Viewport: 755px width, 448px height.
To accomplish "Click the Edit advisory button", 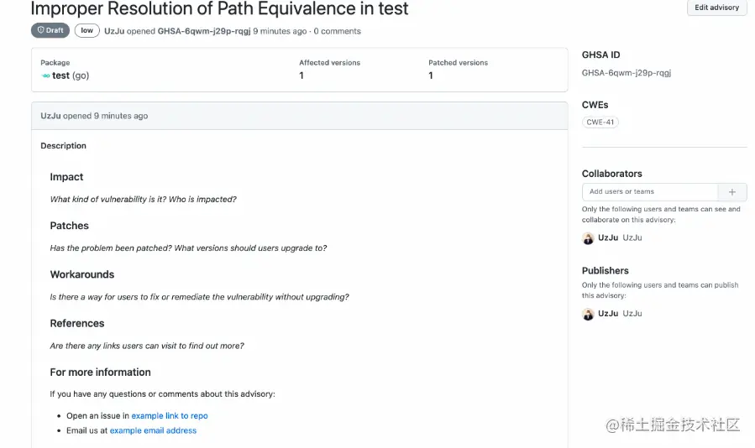I will pyautogui.click(x=716, y=8).
